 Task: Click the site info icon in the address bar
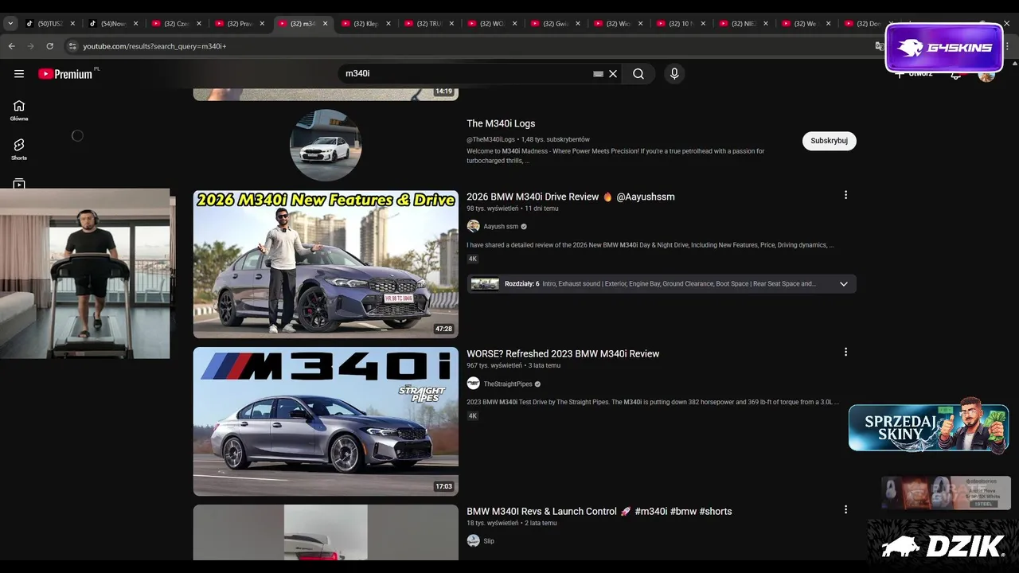pos(72,46)
